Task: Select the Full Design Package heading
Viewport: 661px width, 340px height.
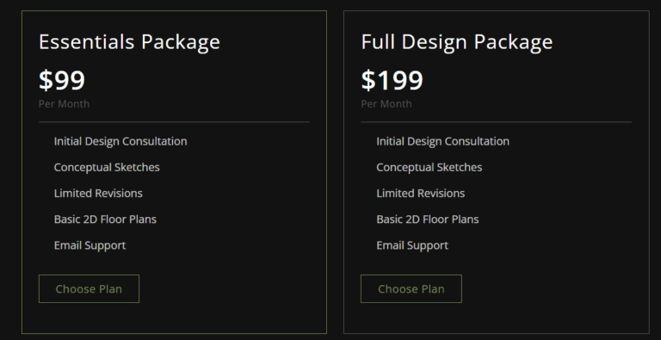Action: pyautogui.click(x=457, y=42)
